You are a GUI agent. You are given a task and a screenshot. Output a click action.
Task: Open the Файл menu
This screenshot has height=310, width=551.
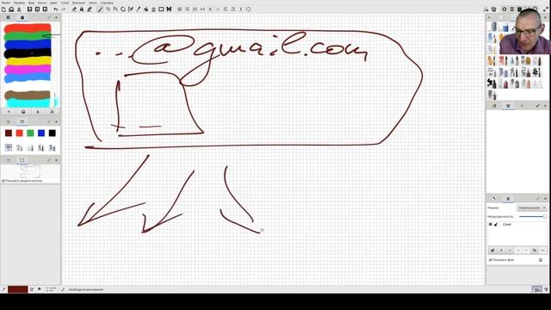point(6,3)
